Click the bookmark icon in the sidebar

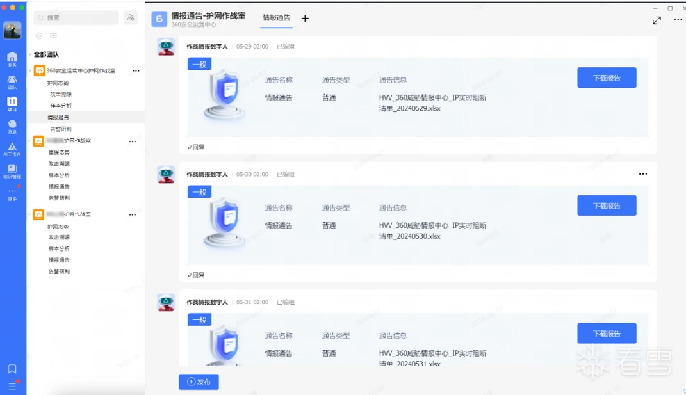coord(12,369)
